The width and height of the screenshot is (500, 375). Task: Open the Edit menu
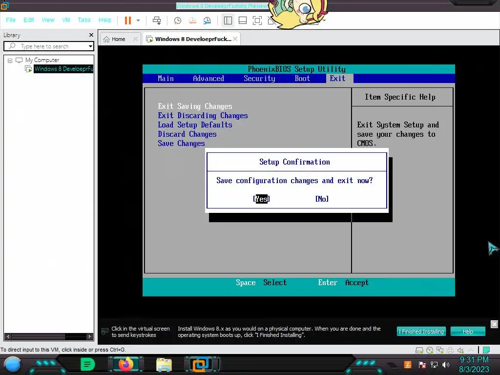[x=29, y=20]
